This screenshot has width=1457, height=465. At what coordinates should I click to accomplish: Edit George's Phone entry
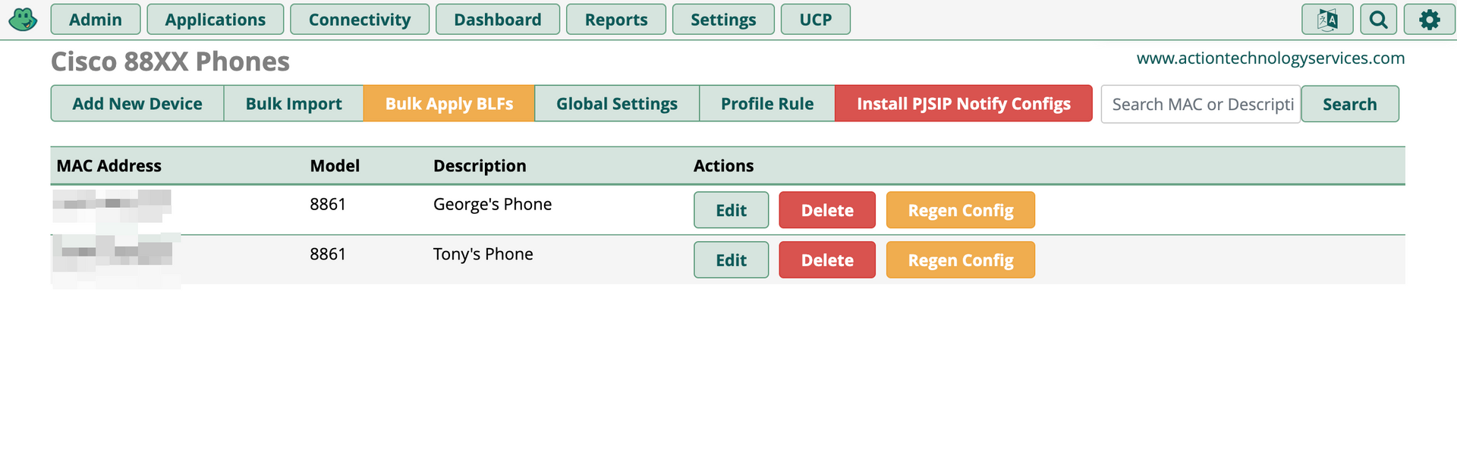[731, 211]
